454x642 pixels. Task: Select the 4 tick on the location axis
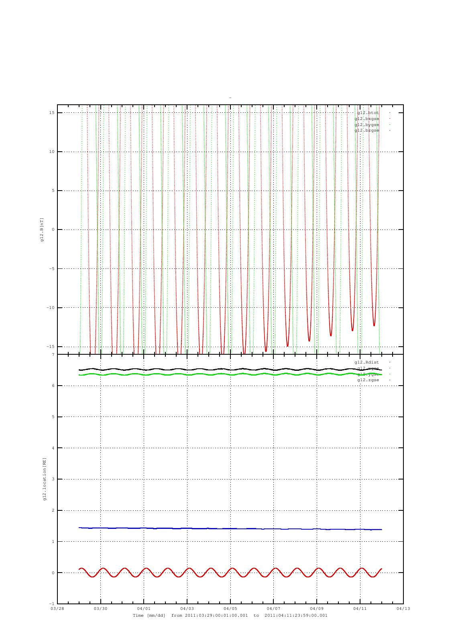[x=53, y=448]
